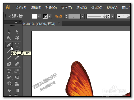Select the Gradient tool
The width and height of the screenshot is (134, 100).
click(x=17, y=90)
